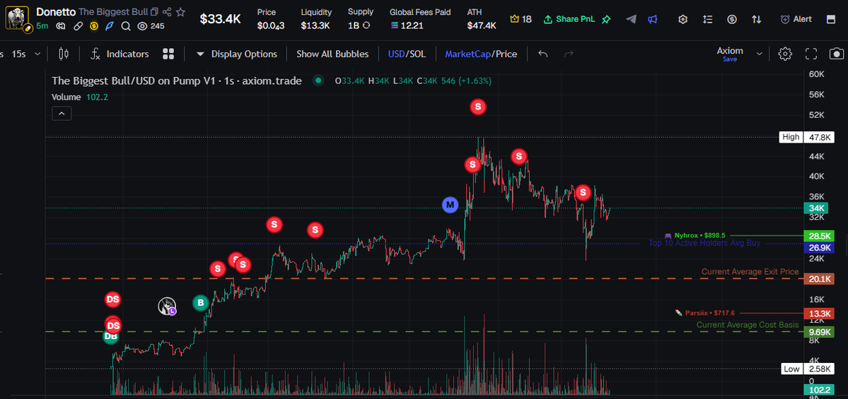Open the link icon under Donetto
This screenshot has height=399, width=848.
point(78,26)
